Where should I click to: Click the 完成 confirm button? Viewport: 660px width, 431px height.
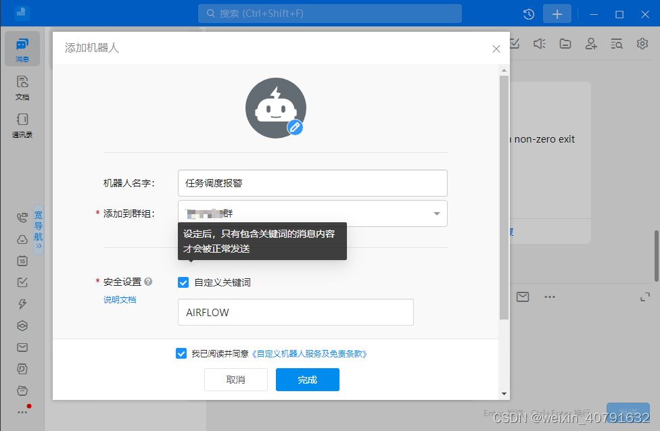coord(307,379)
